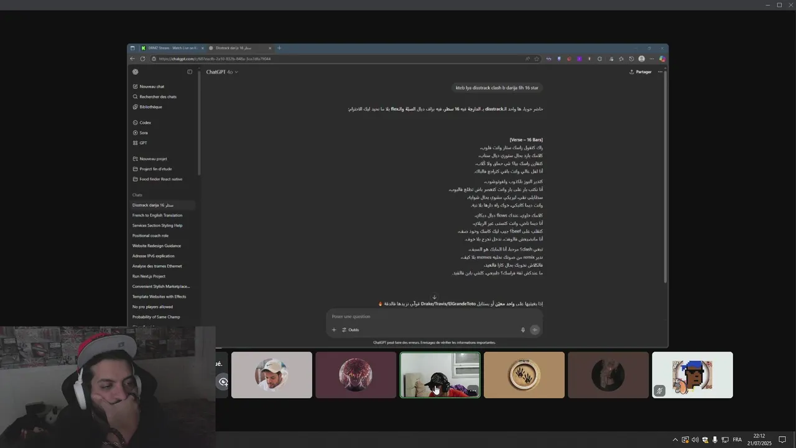Start voice mode with the waveform button
This screenshot has height=448, width=796.
click(535, 330)
